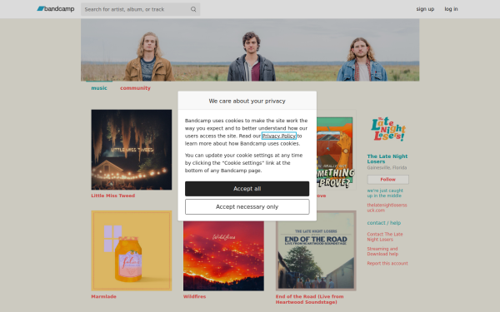This screenshot has width=500, height=312.
Task: Open the log in link
Action: (451, 9)
